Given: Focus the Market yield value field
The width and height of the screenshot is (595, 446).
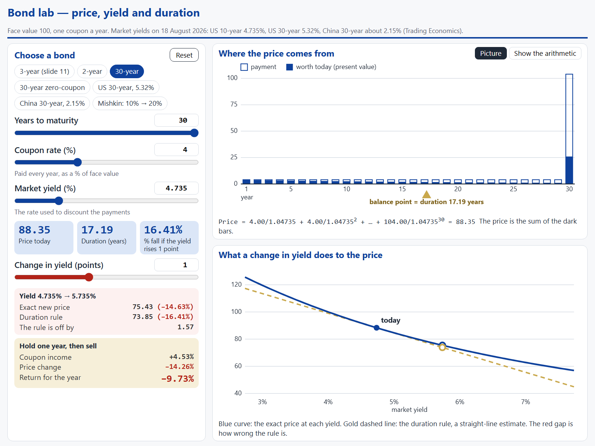Looking at the screenshot, I should pos(176,188).
